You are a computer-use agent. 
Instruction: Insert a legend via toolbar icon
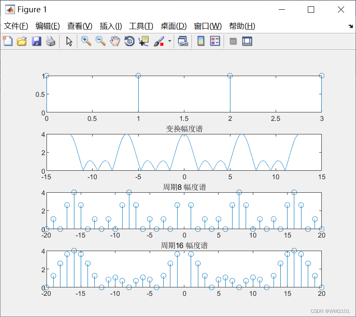[215, 41]
